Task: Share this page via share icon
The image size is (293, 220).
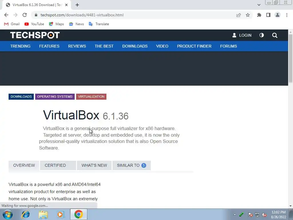Action: click(x=239, y=15)
